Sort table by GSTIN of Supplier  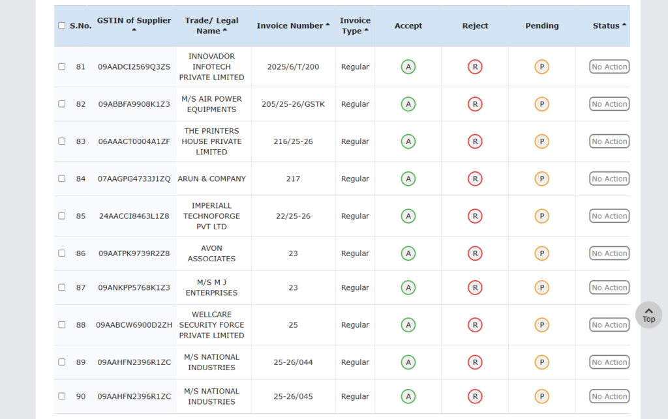click(x=134, y=25)
